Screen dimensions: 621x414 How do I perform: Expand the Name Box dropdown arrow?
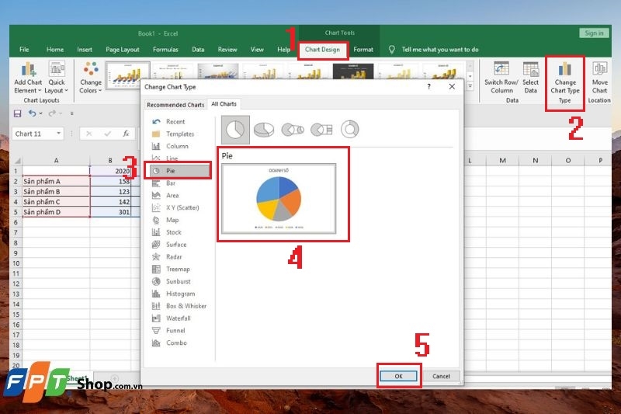(59, 134)
